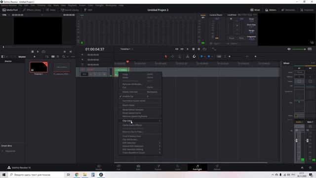Open the Workspace menu

coord(111,5)
